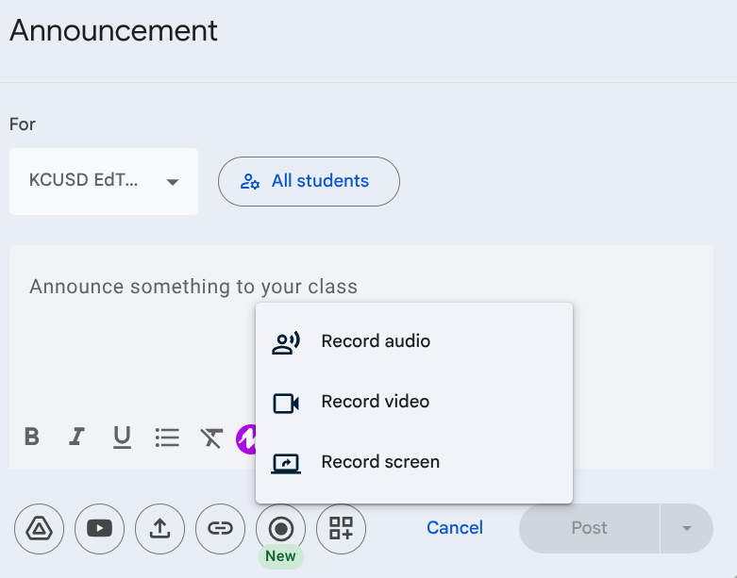Image resolution: width=737 pixels, height=578 pixels.
Task: Choose Record video from the menu
Action: coord(375,402)
